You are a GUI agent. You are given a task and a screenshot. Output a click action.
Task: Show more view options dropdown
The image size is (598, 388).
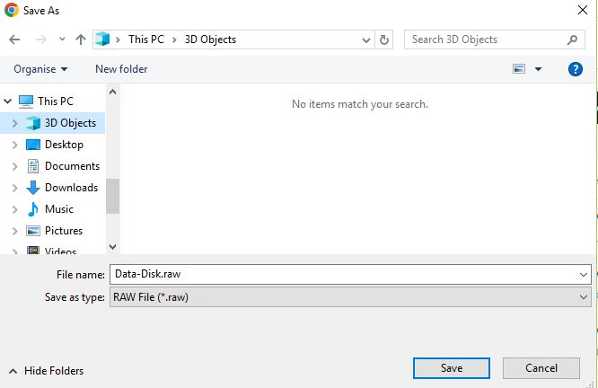pyautogui.click(x=538, y=69)
